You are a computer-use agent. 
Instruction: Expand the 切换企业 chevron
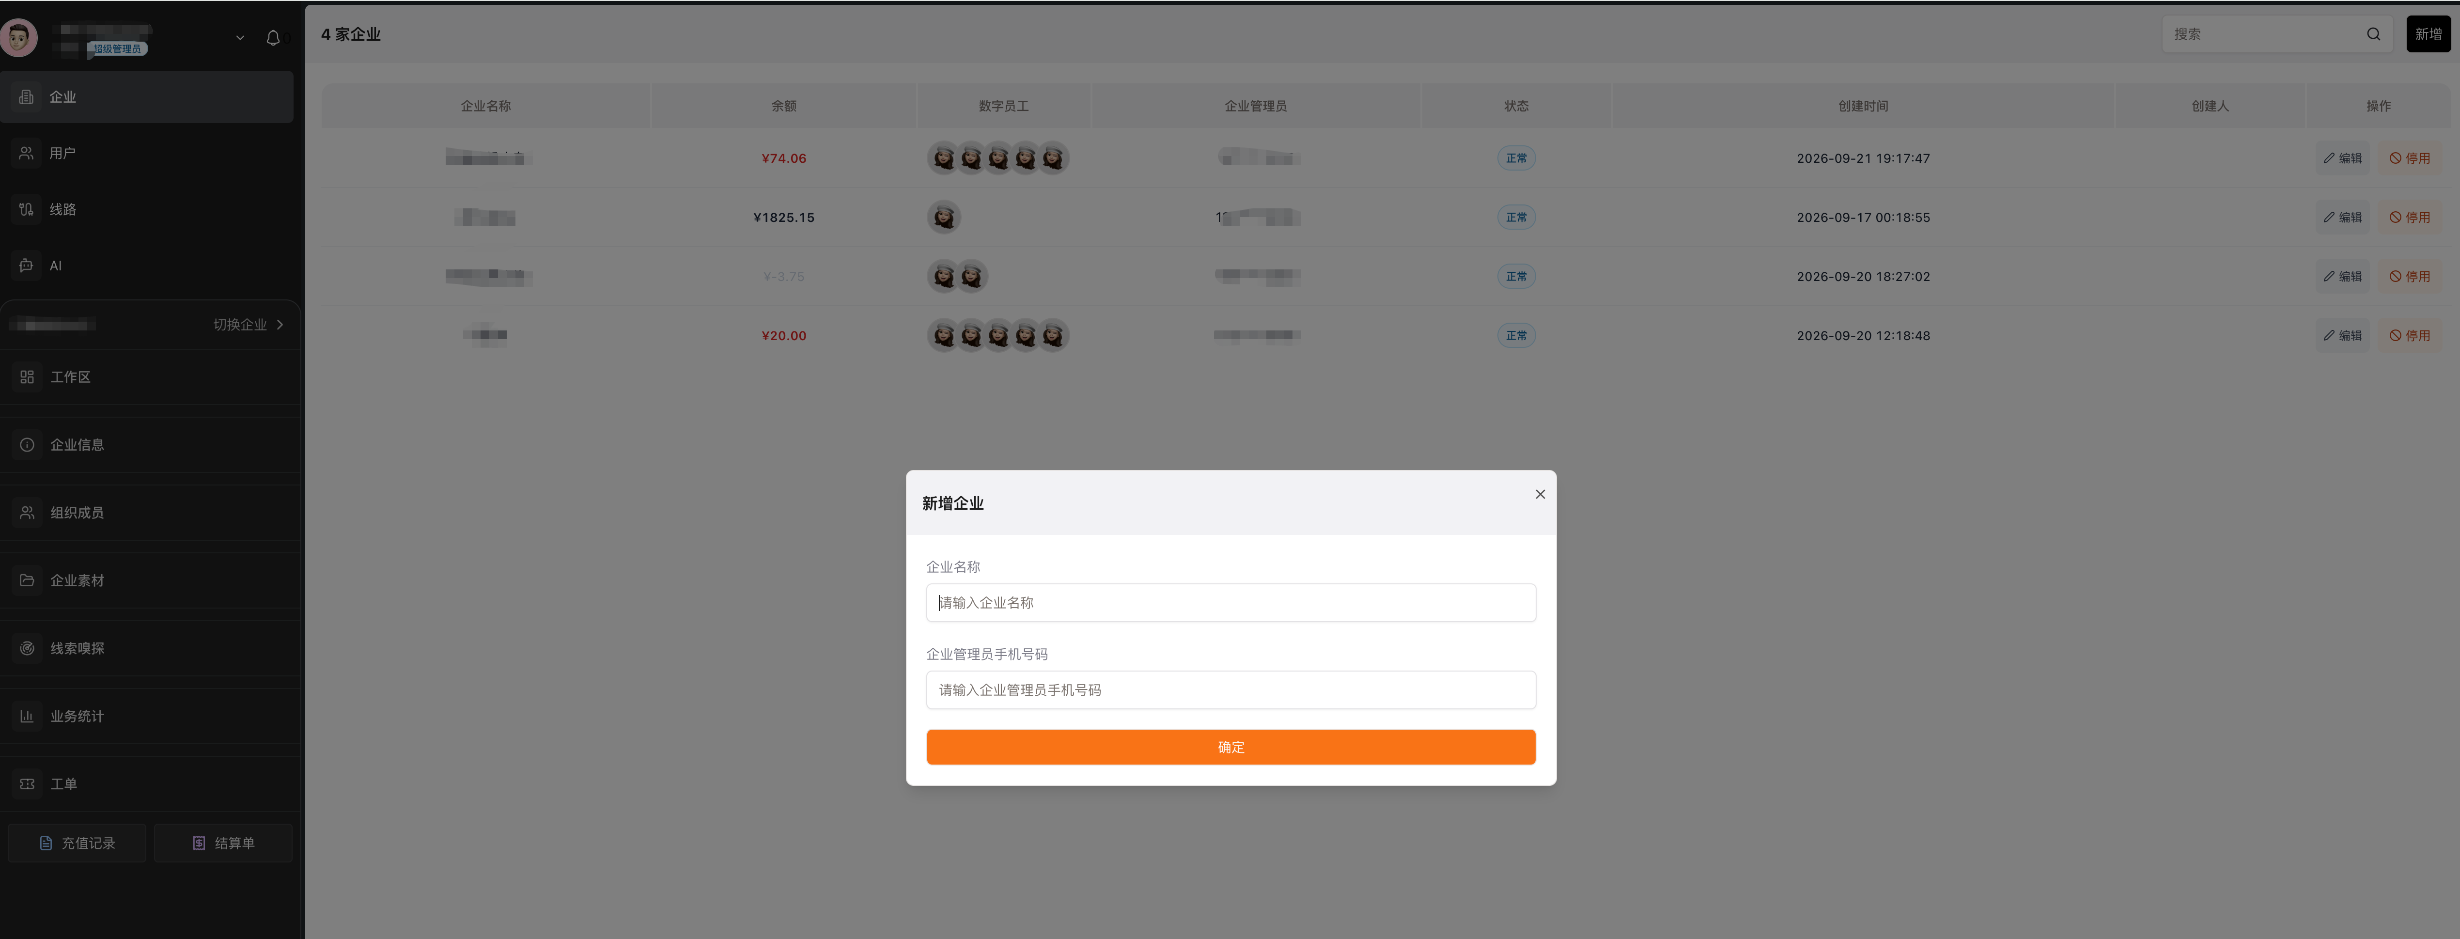(x=280, y=325)
